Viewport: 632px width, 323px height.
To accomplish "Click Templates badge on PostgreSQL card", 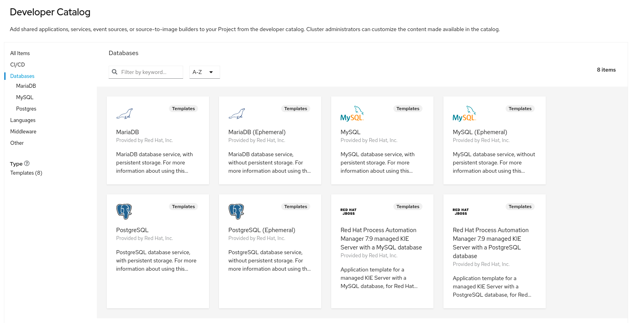I will 183,207.
